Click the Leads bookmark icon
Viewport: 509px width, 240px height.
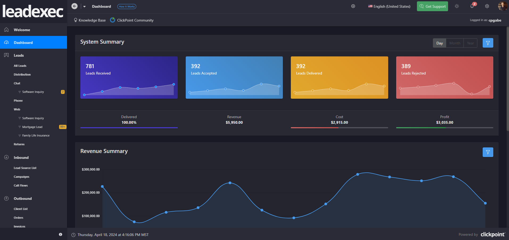click(x=6, y=55)
